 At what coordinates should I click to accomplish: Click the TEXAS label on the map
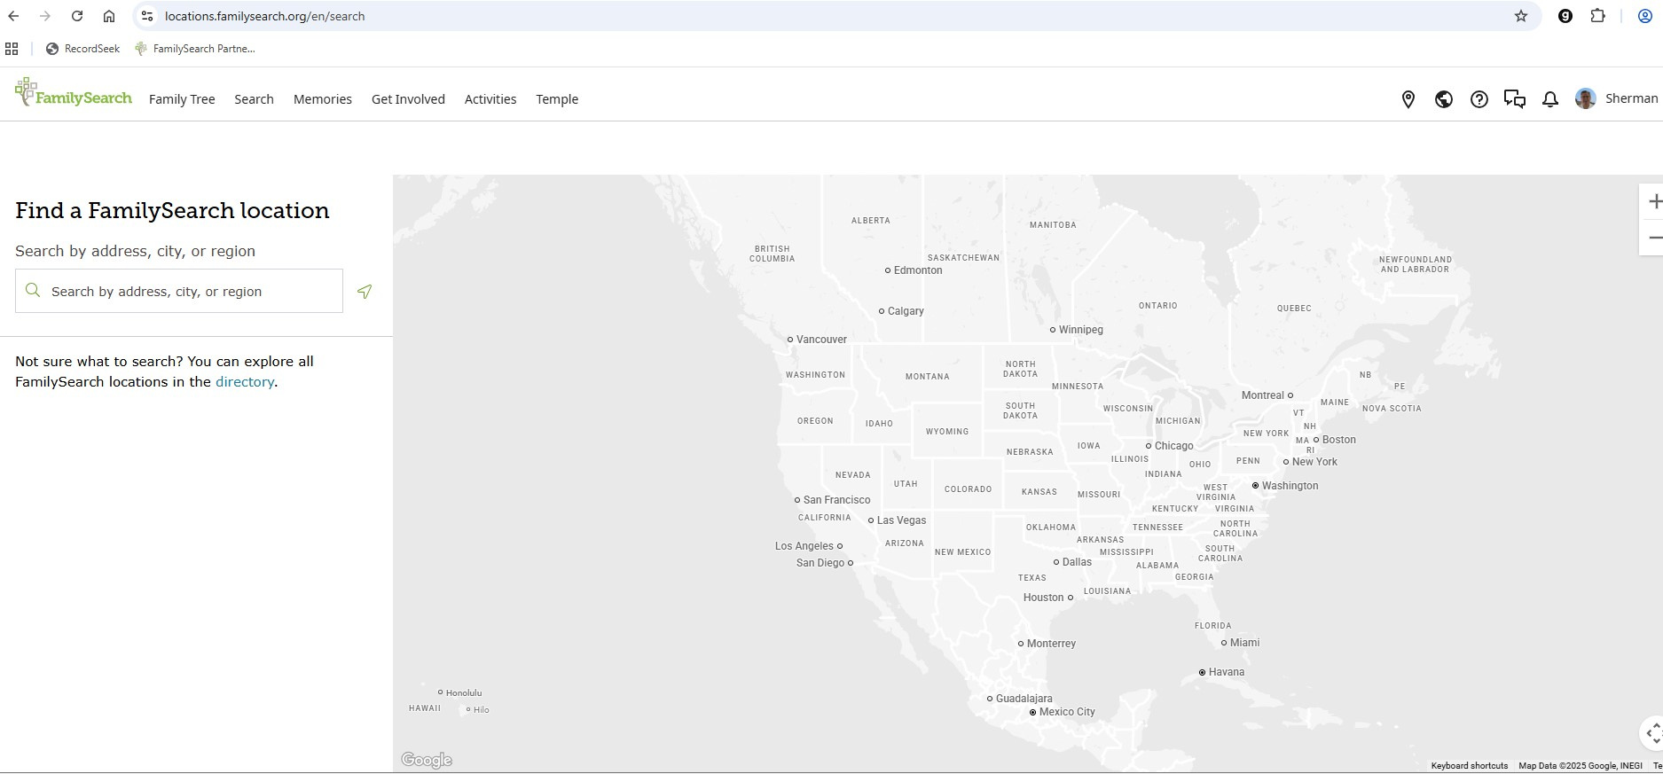(1032, 578)
